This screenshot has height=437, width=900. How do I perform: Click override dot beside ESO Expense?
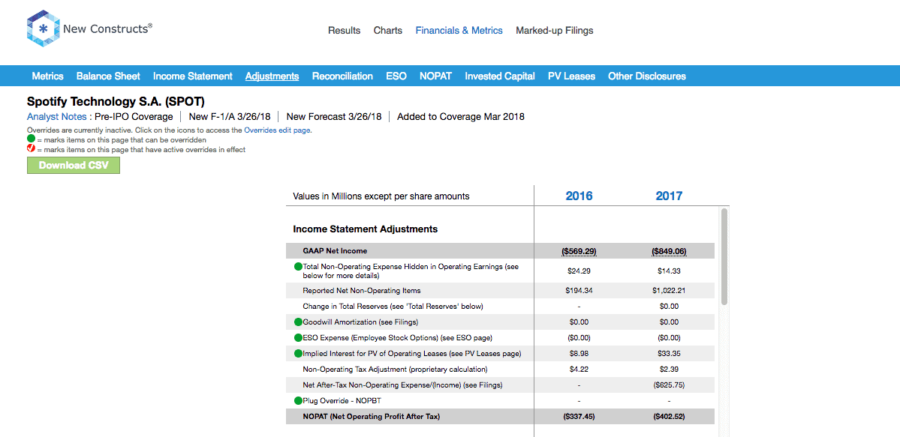click(x=298, y=338)
